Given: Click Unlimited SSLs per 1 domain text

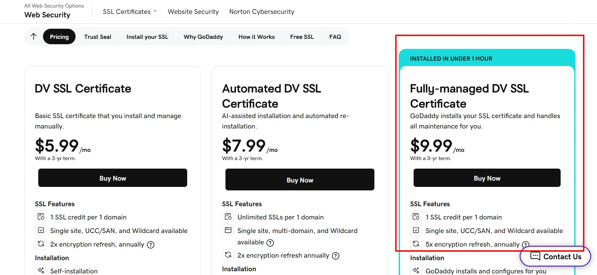Looking at the screenshot, I should point(280,217).
